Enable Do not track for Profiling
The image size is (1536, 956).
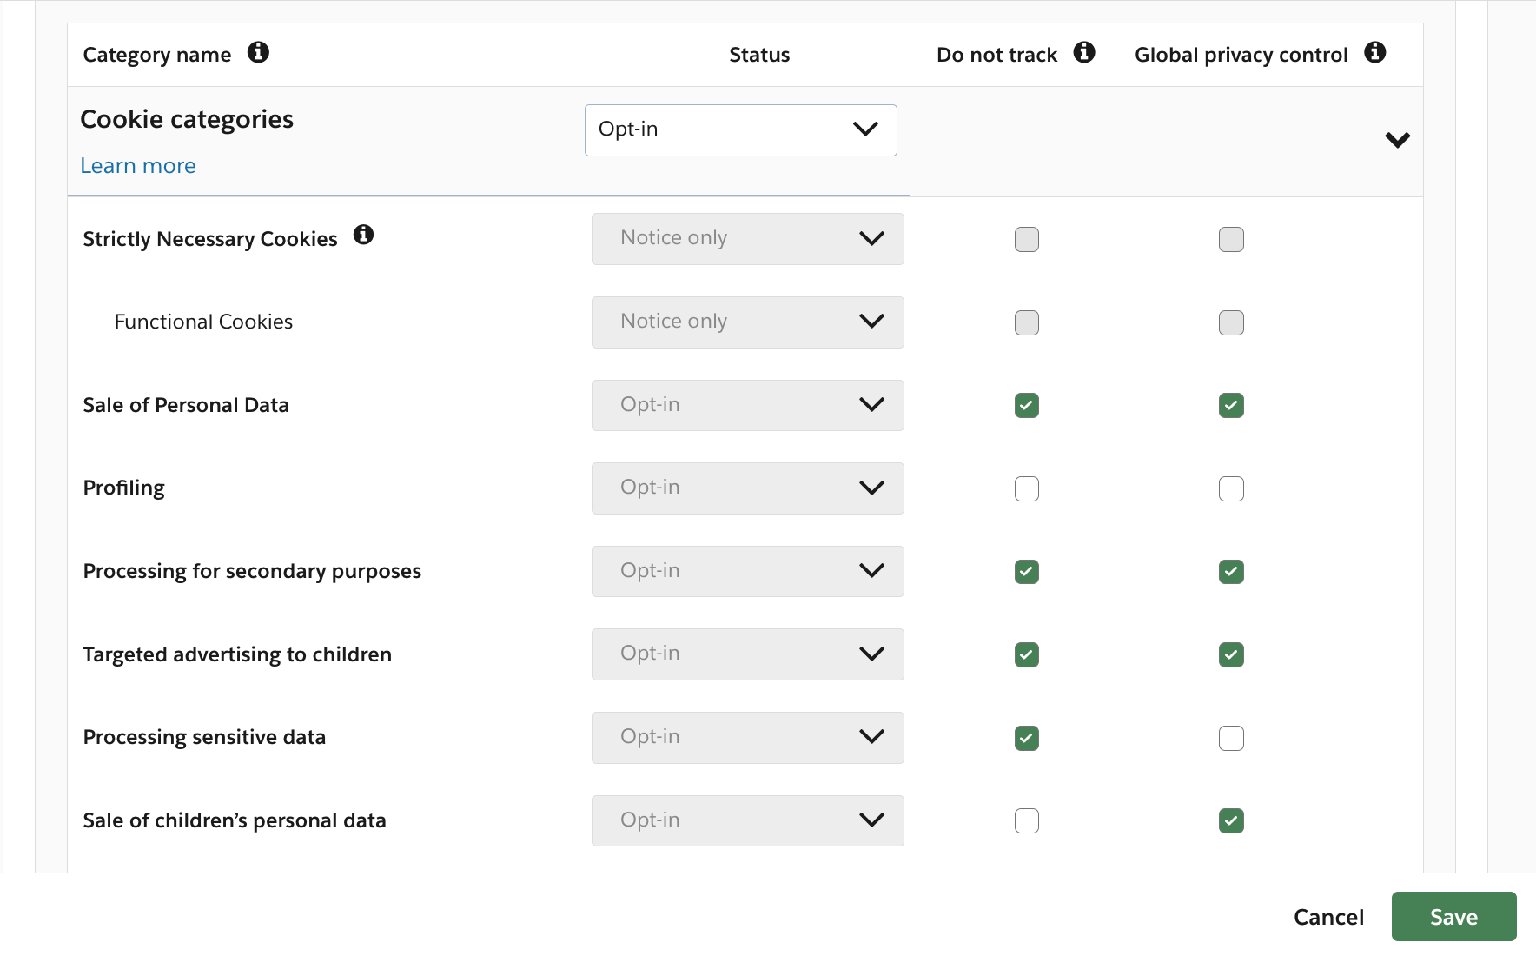pos(1026,488)
